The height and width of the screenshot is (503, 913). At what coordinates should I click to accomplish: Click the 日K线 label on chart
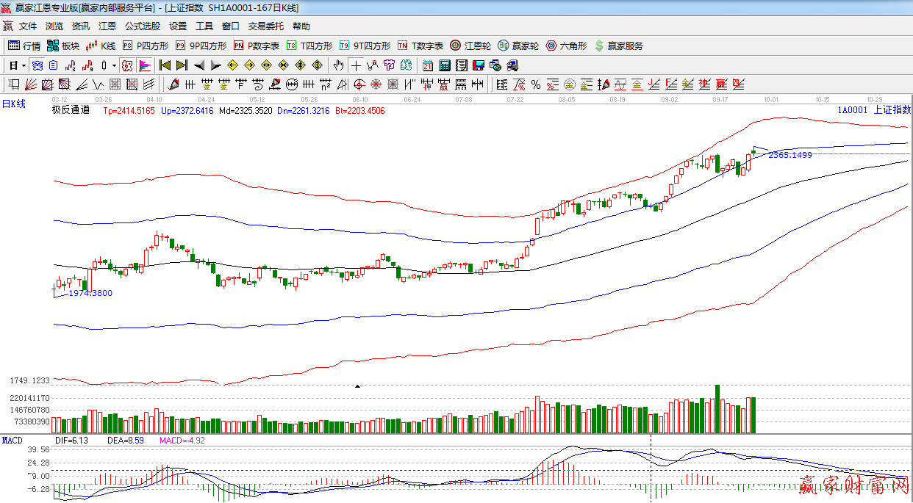point(13,104)
